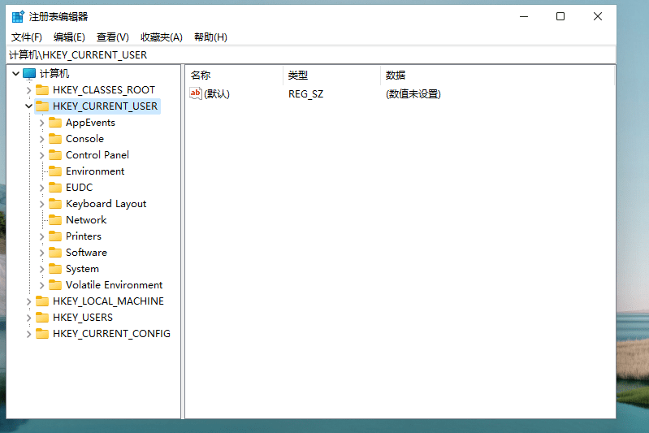Image resolution: width=649 pixels, height=433 pixels.
Task: Select the Environment key label
Action: [x=95, y=171]
